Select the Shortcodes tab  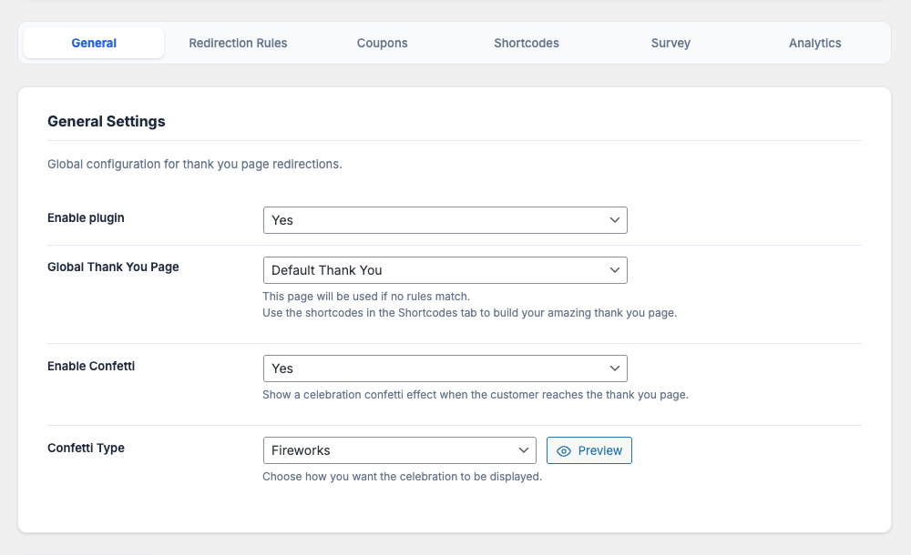527,43
